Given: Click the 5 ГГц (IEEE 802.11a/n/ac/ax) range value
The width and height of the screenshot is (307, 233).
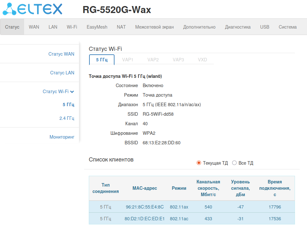Looking at the screenshot, I should click(x=172, y=105).
